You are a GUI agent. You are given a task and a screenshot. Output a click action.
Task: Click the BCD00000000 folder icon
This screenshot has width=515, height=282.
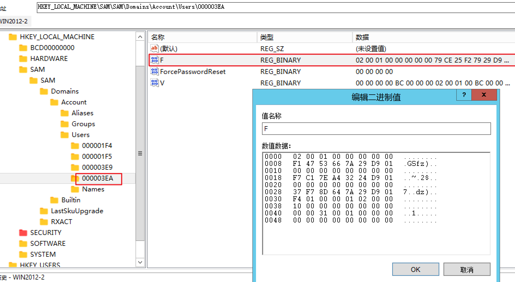23,48
